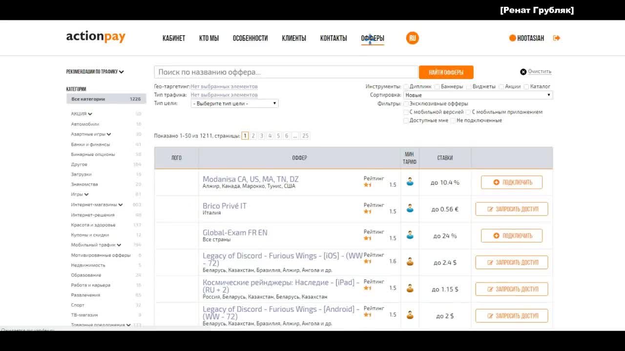The width and height of the screenshot is (625, 351).
Task: Check the Доступные мне filter
Action: (406, 120)
